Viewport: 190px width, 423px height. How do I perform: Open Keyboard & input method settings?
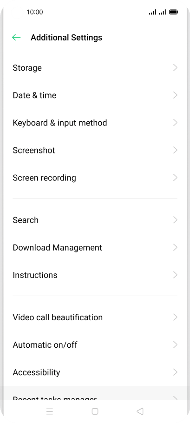(x=95, y=123)
